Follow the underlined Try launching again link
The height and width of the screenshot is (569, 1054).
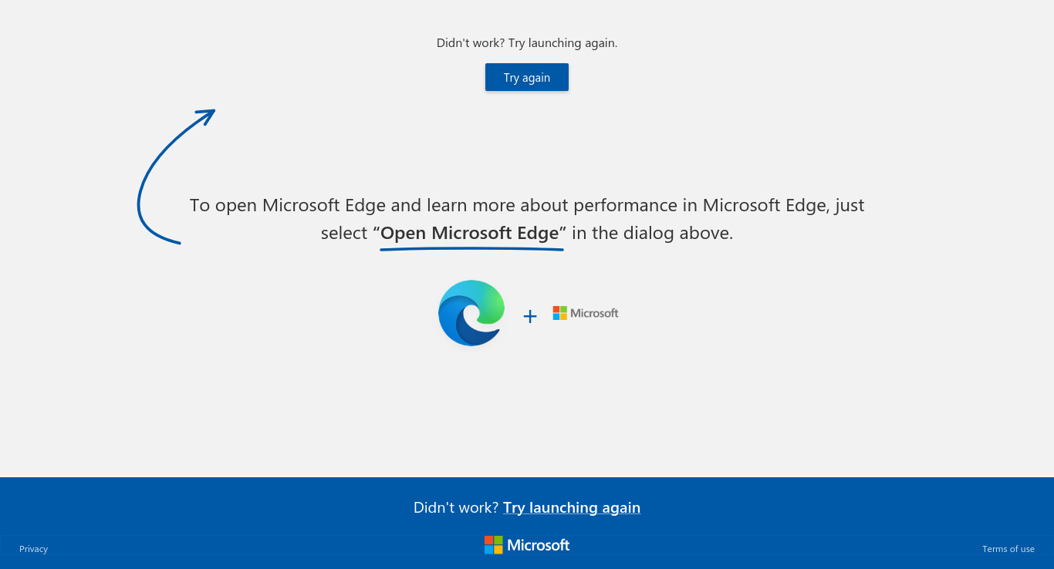(x=572, y=507)
